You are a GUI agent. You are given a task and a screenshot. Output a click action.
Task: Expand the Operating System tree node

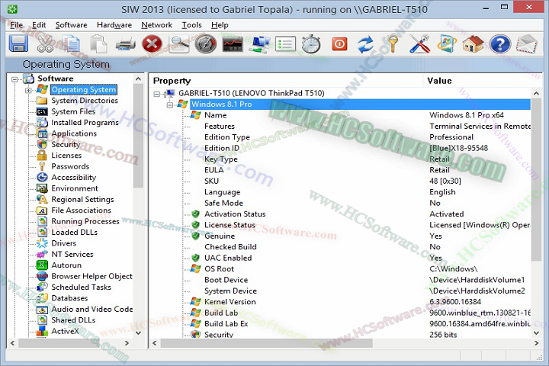(28, 91)
